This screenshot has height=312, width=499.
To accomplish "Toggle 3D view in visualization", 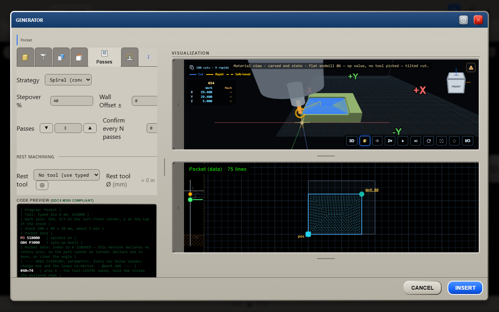I will (352, 141).
